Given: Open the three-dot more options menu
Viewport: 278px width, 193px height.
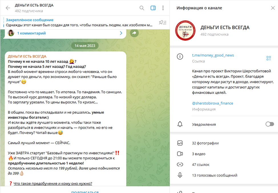Looking at the screenshot, I should coord(163,8).
